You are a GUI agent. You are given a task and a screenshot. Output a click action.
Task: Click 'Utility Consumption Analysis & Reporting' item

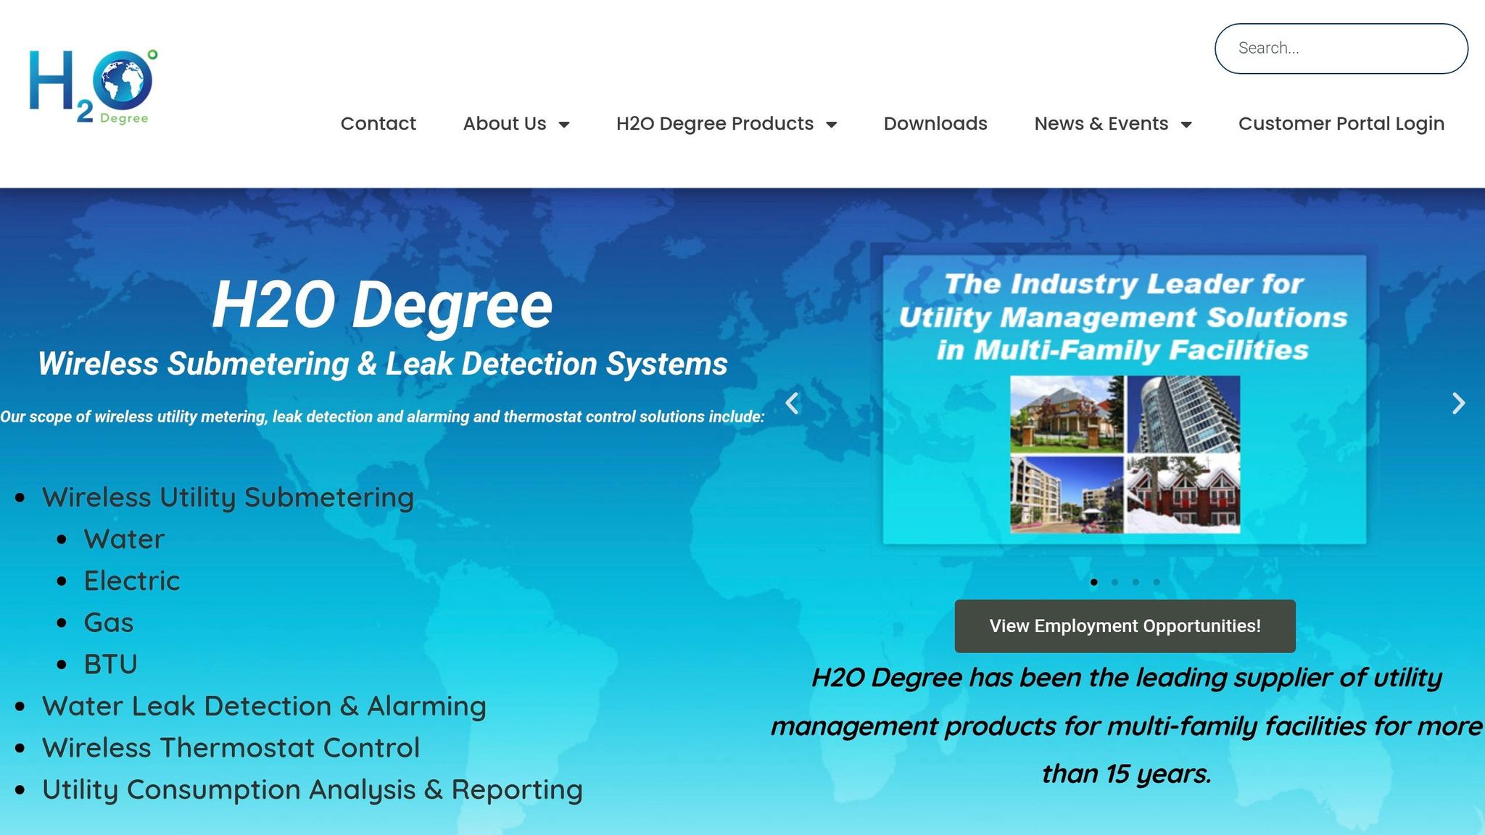pos(312,790)
